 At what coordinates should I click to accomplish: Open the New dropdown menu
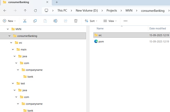pyautogui.click(x=9, y=21)
